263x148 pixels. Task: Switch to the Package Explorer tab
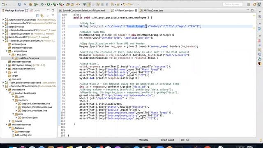click(15, 10)
